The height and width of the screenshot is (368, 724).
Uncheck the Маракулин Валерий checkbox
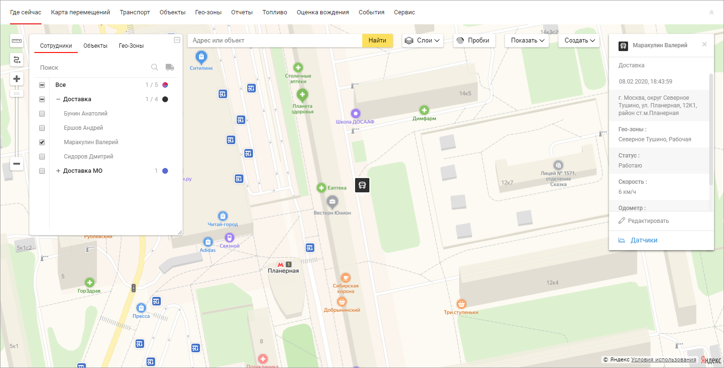(x=42, y=142)
